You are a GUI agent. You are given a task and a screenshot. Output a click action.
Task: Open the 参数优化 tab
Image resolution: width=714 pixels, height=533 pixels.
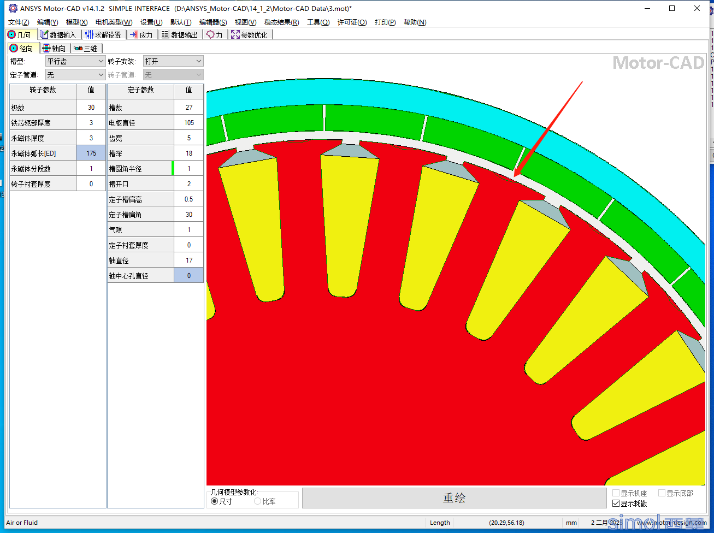coord(250,34)
